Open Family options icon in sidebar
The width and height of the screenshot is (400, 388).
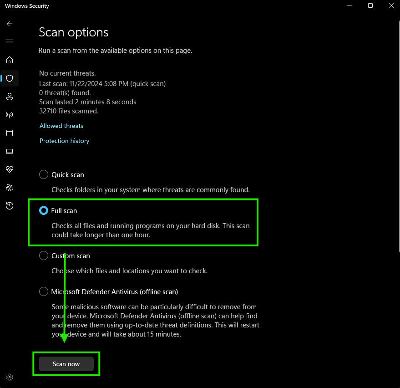(x=10, y=188)
